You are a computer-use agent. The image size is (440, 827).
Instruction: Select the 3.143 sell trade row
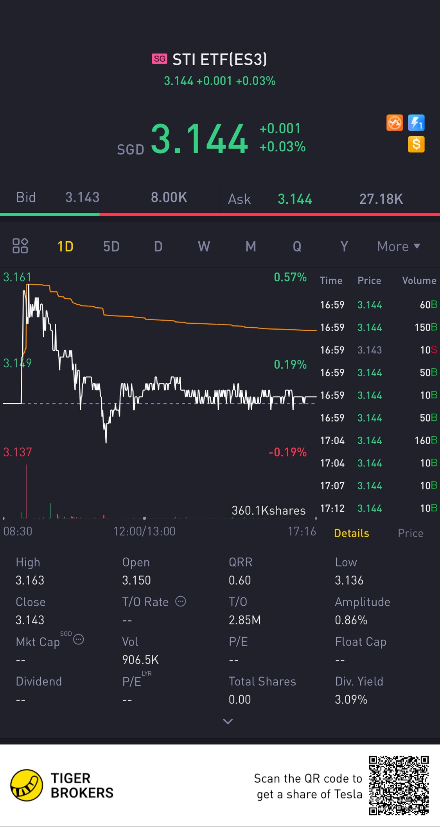378,350
